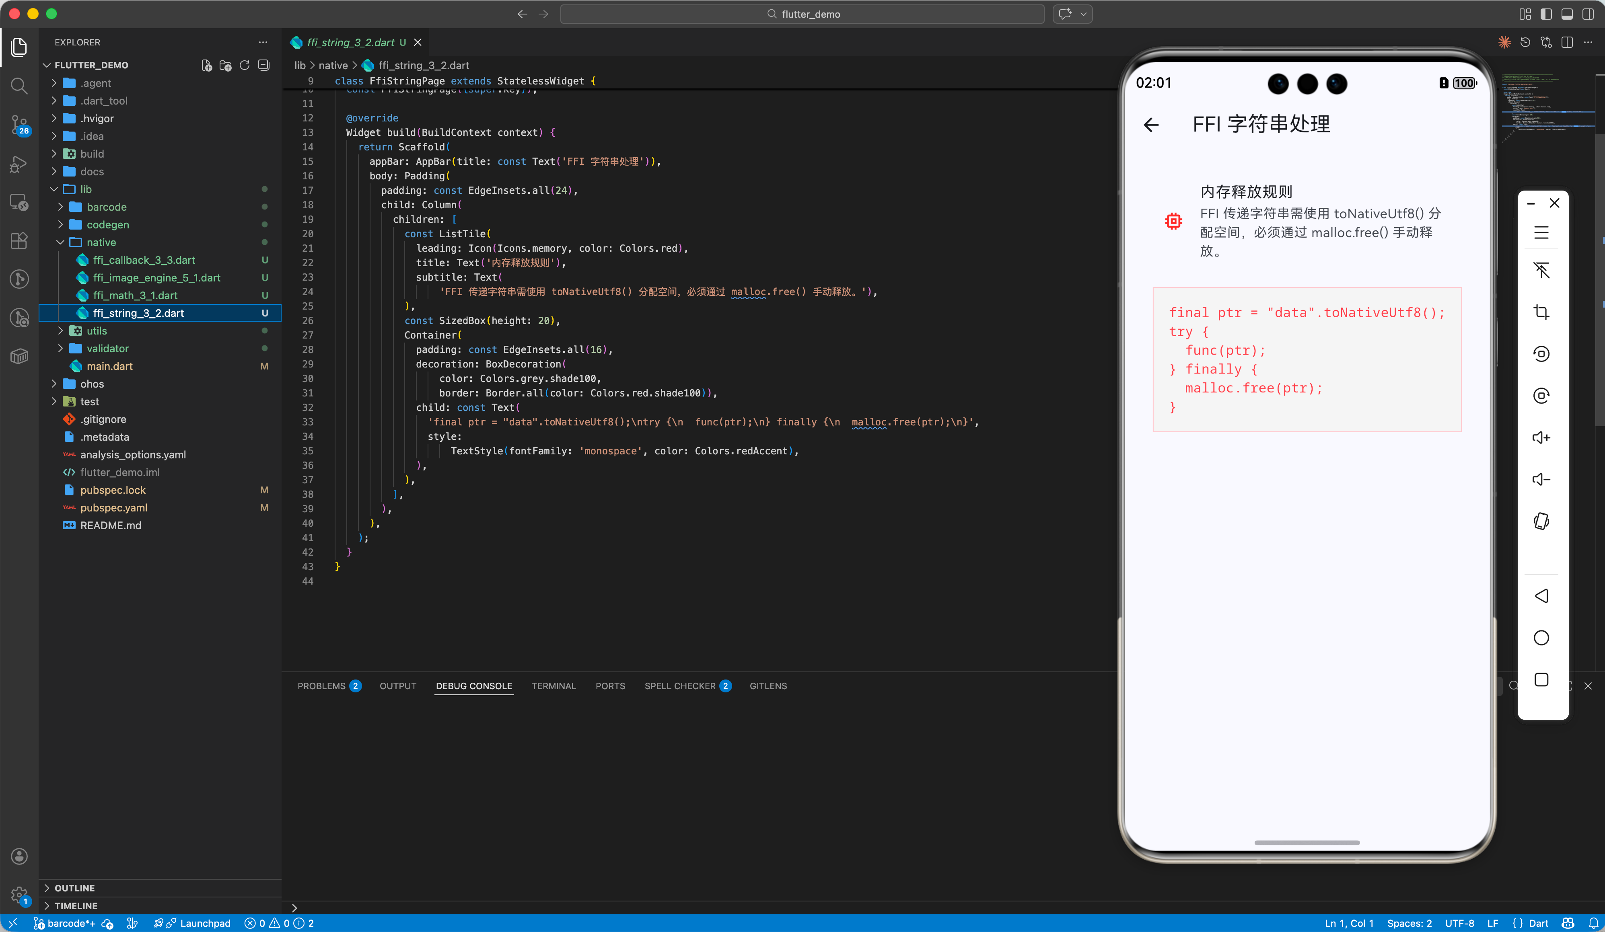1605x932 pixels.
Task: Switch to the PROBLEMS tab
Action: coord(321,686)
